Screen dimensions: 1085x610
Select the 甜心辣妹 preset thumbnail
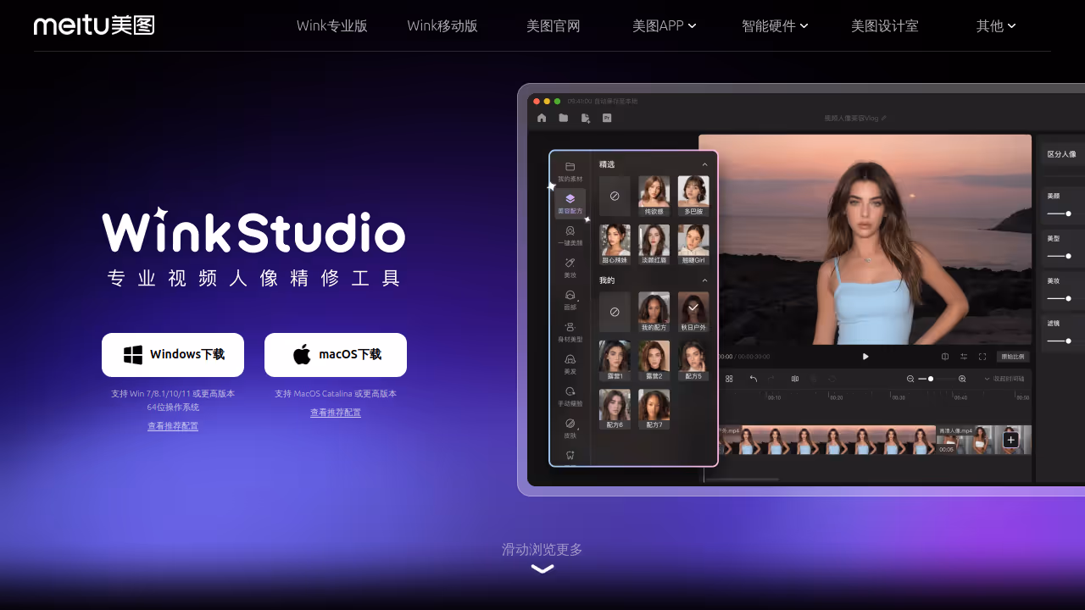coord(615,245)
